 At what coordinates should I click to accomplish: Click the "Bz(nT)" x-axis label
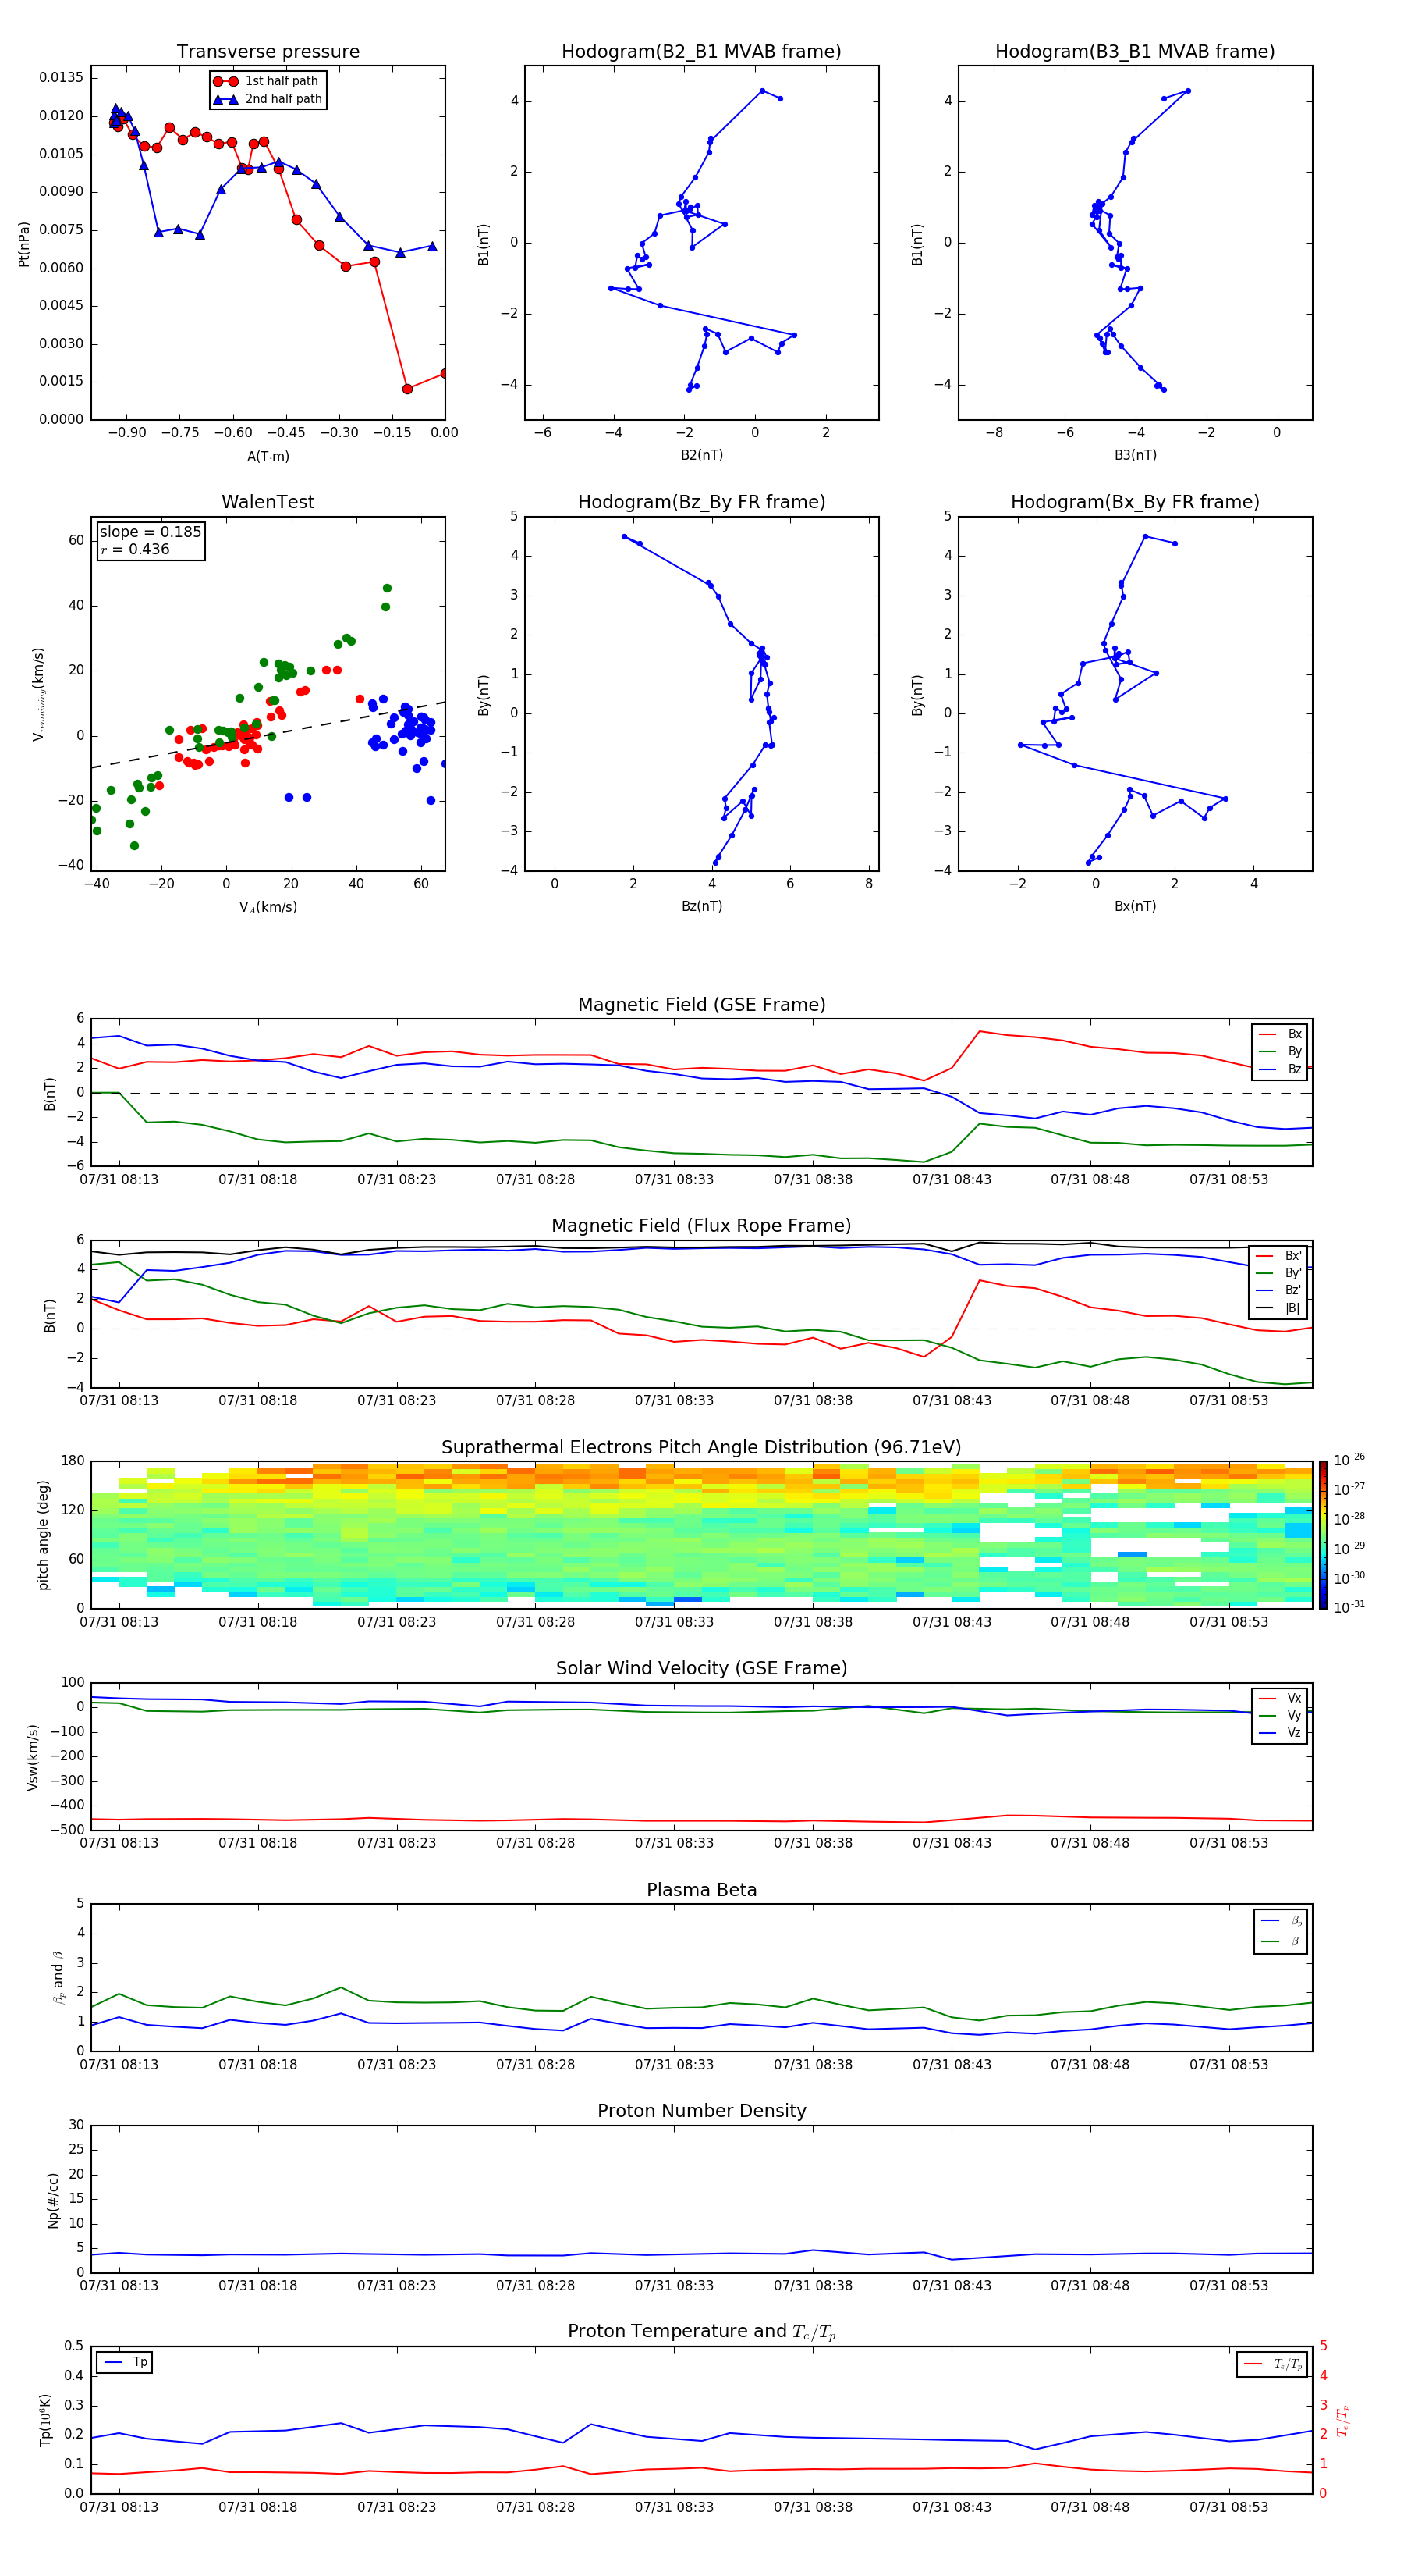point(701,907)
